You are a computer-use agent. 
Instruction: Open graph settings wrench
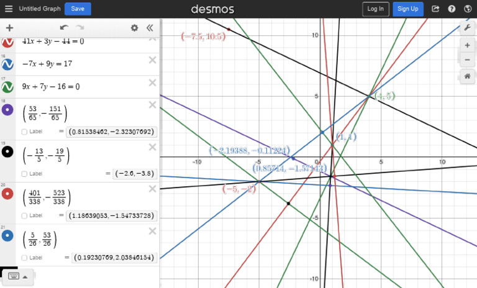[x=467, y=28]
